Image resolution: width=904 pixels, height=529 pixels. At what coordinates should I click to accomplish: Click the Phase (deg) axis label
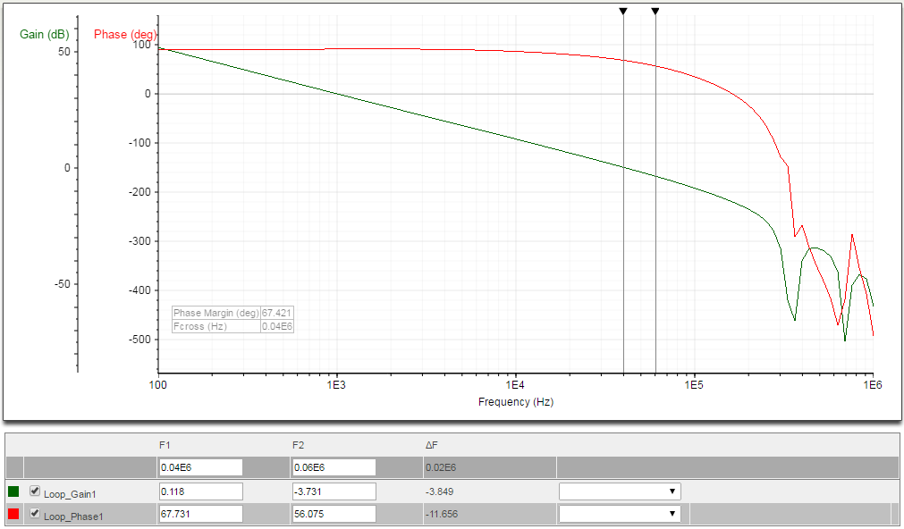(124, 35)
